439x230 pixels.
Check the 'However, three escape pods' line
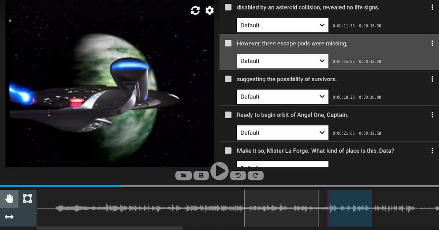[x=228, y=43]
